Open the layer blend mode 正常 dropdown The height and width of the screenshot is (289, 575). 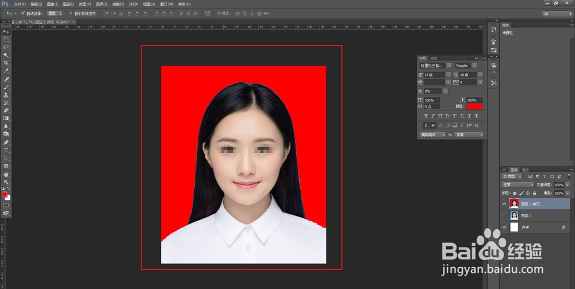point(517,185)
